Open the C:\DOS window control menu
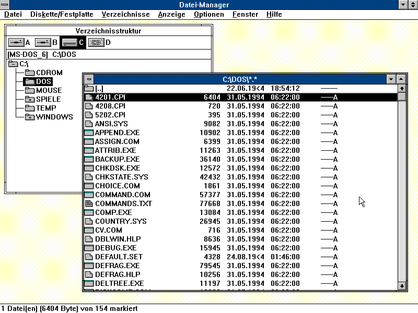The height and width of the screenshot is (313, 418). pyautogui.click(x=89, y=79)
